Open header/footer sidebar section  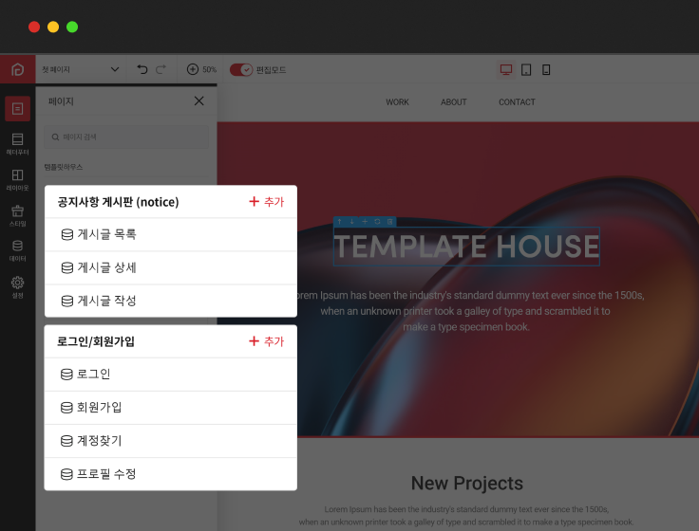(x=17, y=144)
